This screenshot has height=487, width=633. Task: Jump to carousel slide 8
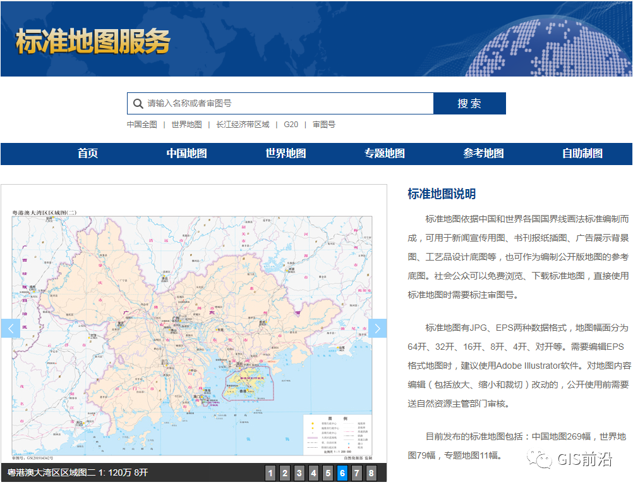371,473
